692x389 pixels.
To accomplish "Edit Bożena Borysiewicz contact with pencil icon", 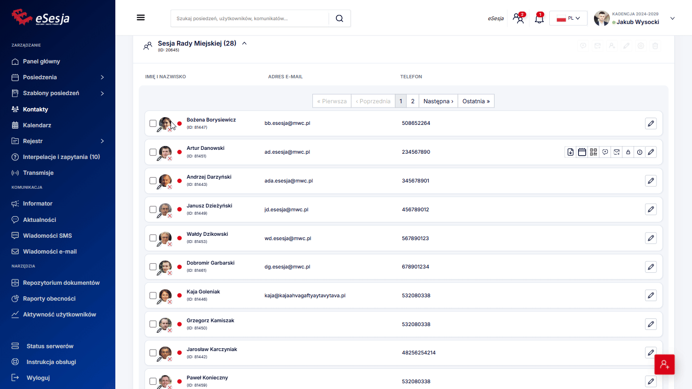I will point(651,123).
